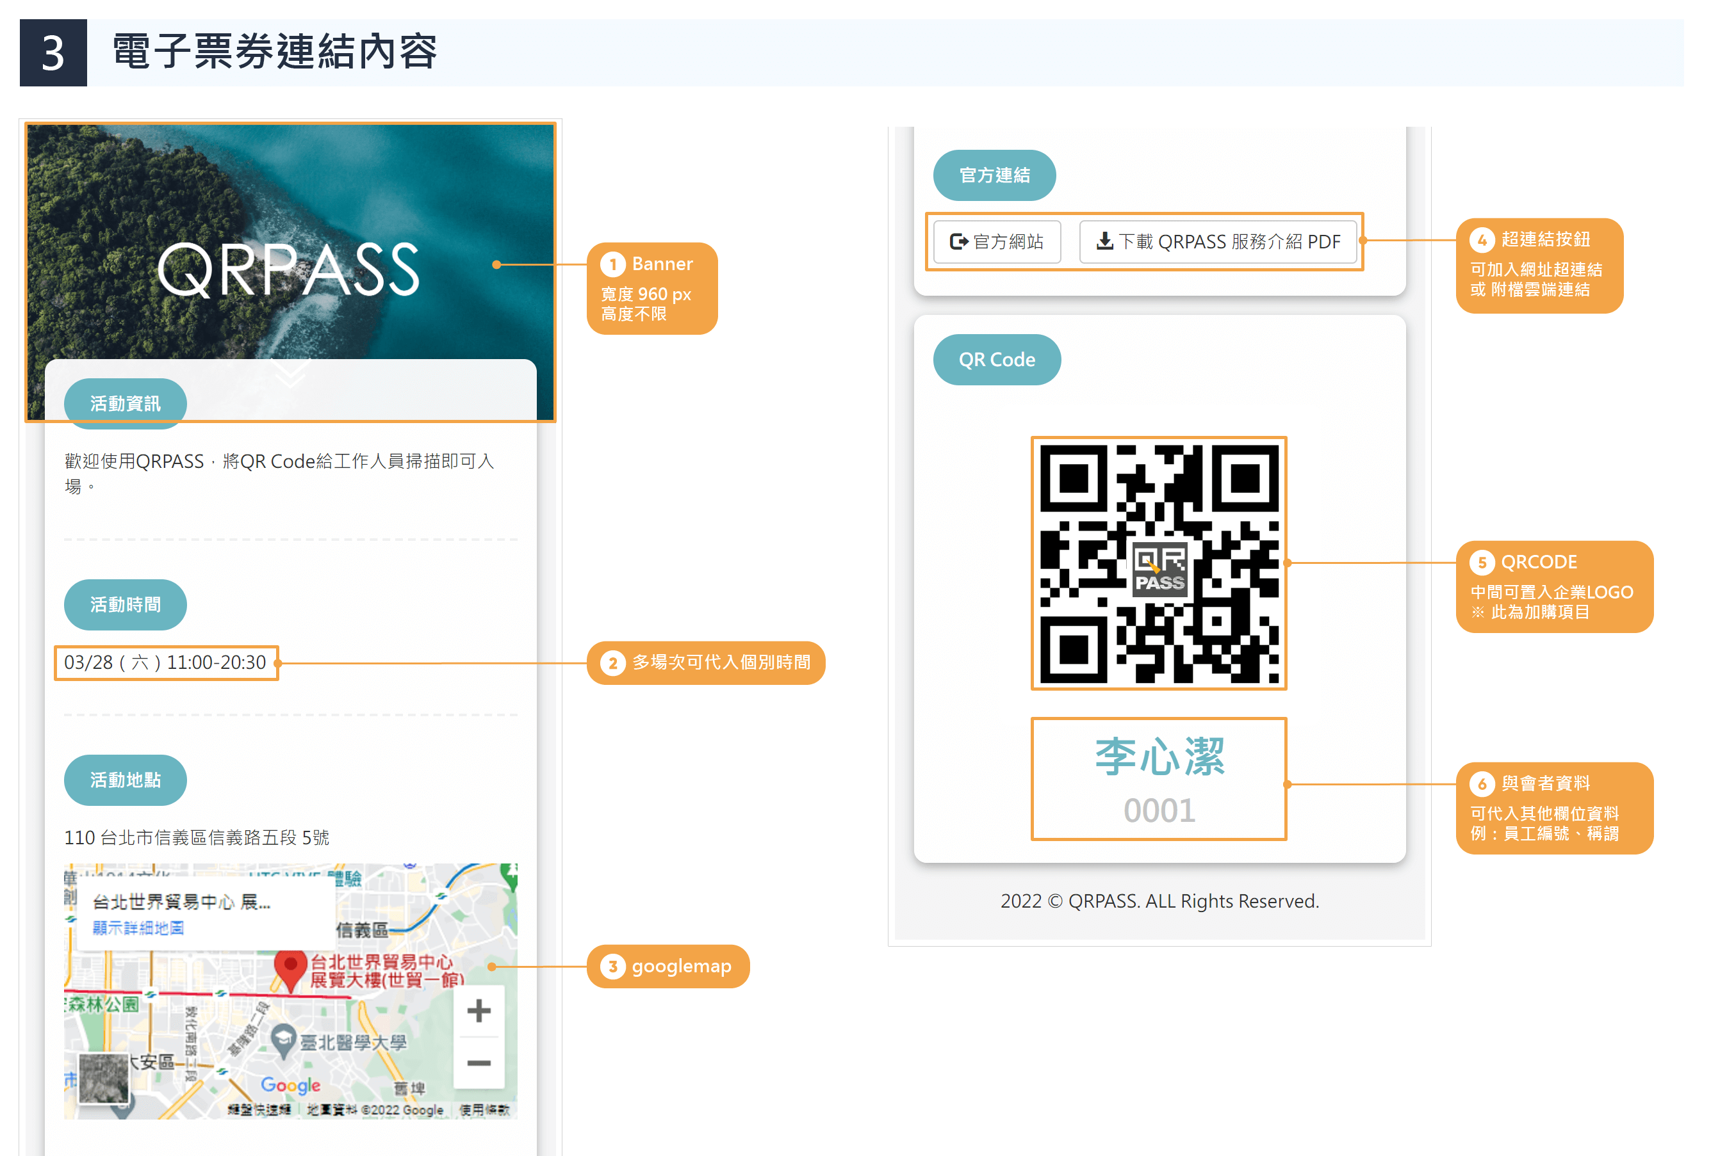Open the 顯示詳細地圖 link

[138, 928]
